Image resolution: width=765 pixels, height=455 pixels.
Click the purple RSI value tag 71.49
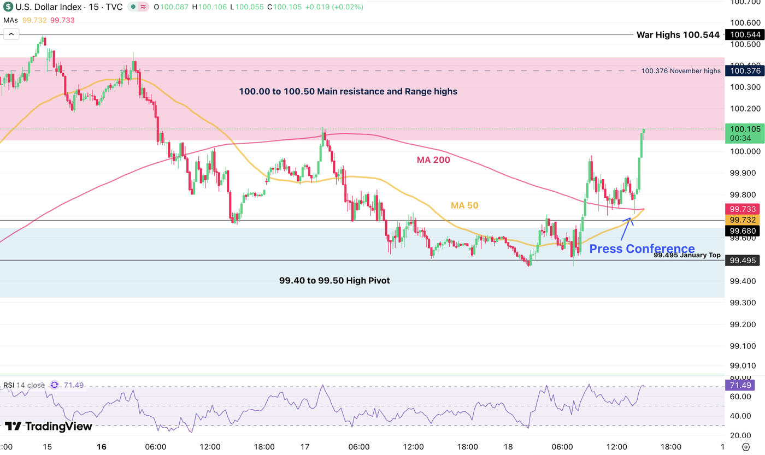coord(741,385)
